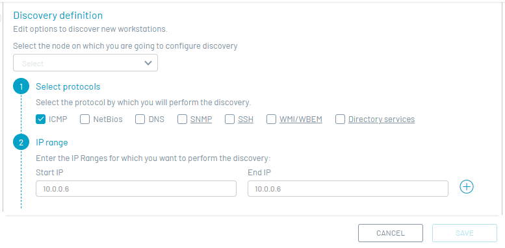Uncheck the ICMP protocol checkbox

[40, 119]
